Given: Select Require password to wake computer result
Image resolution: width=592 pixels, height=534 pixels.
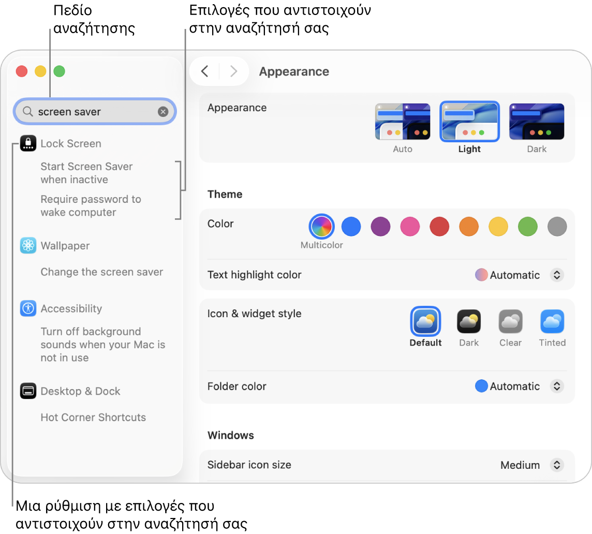Looking at the screenshot, I should pos(91,206).
